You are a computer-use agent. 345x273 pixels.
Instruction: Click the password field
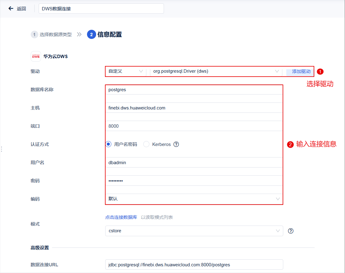pyautogui.click(x=194, y=181)
